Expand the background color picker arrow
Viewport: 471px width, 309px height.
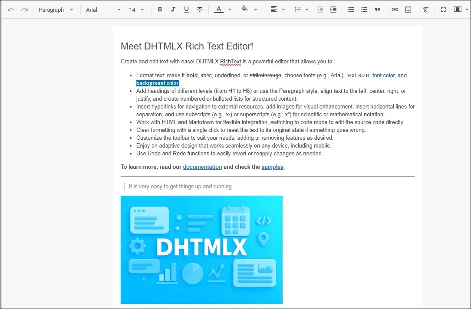256,10
